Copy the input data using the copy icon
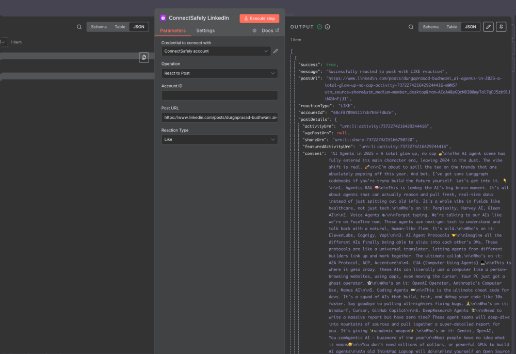Viewport: 516px width, 354px height. click(x=144, y=57)
